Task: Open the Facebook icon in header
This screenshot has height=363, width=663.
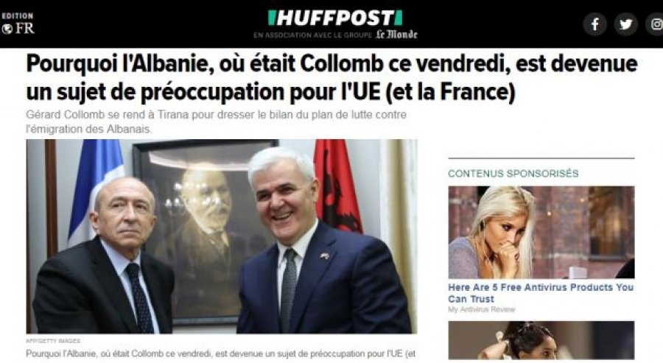Action: tap(595, 24)
